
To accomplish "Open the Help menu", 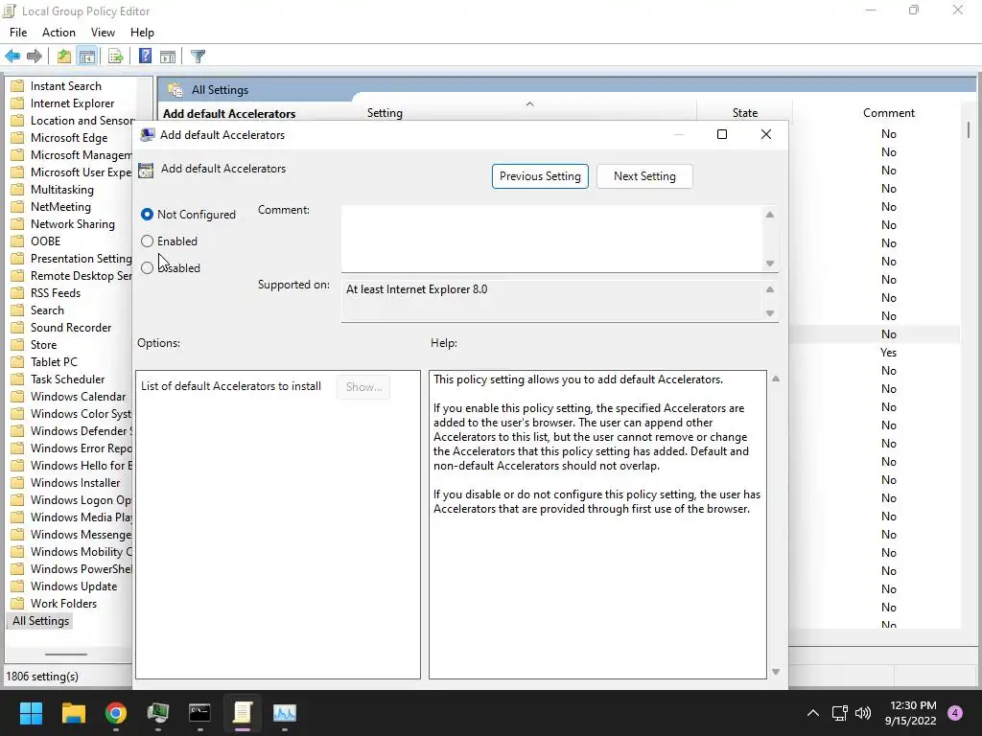I will coord(142,33).
